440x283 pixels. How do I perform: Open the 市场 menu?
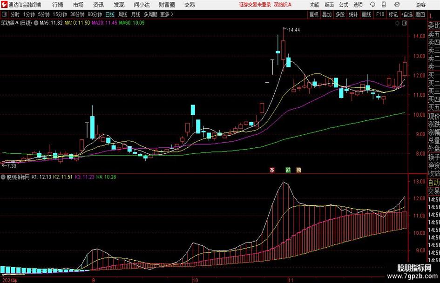pos(78,5)
